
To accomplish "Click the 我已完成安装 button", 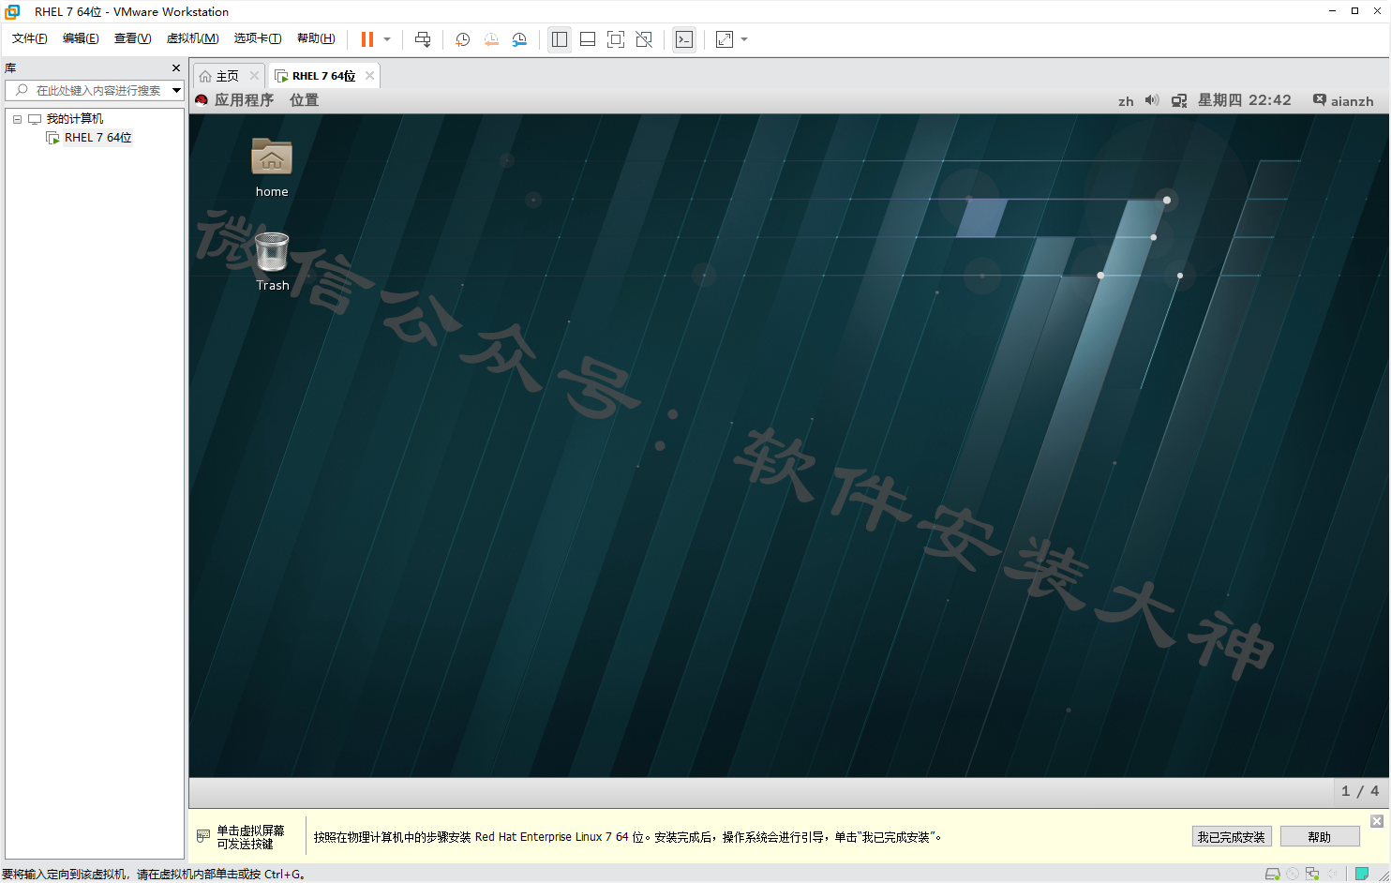I will click(1231, 837).
